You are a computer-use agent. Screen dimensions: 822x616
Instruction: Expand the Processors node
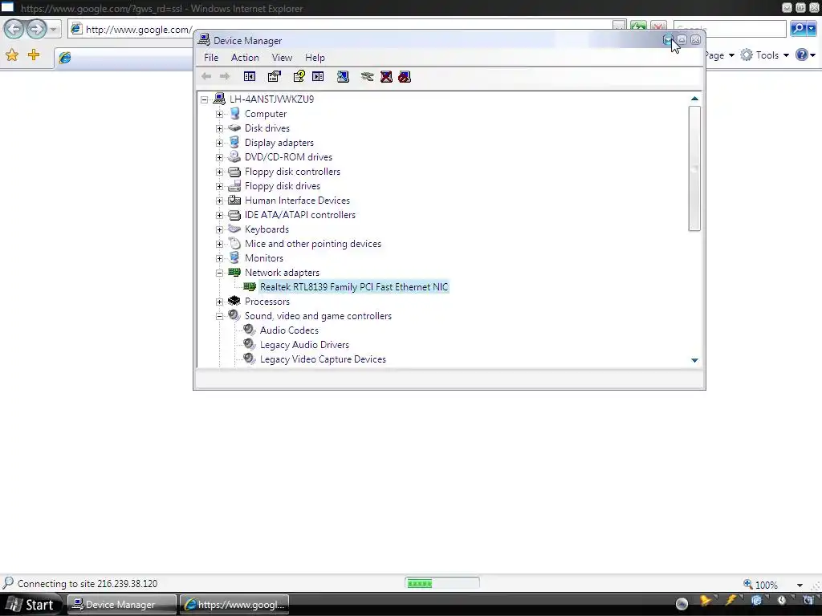pos(220,302)
